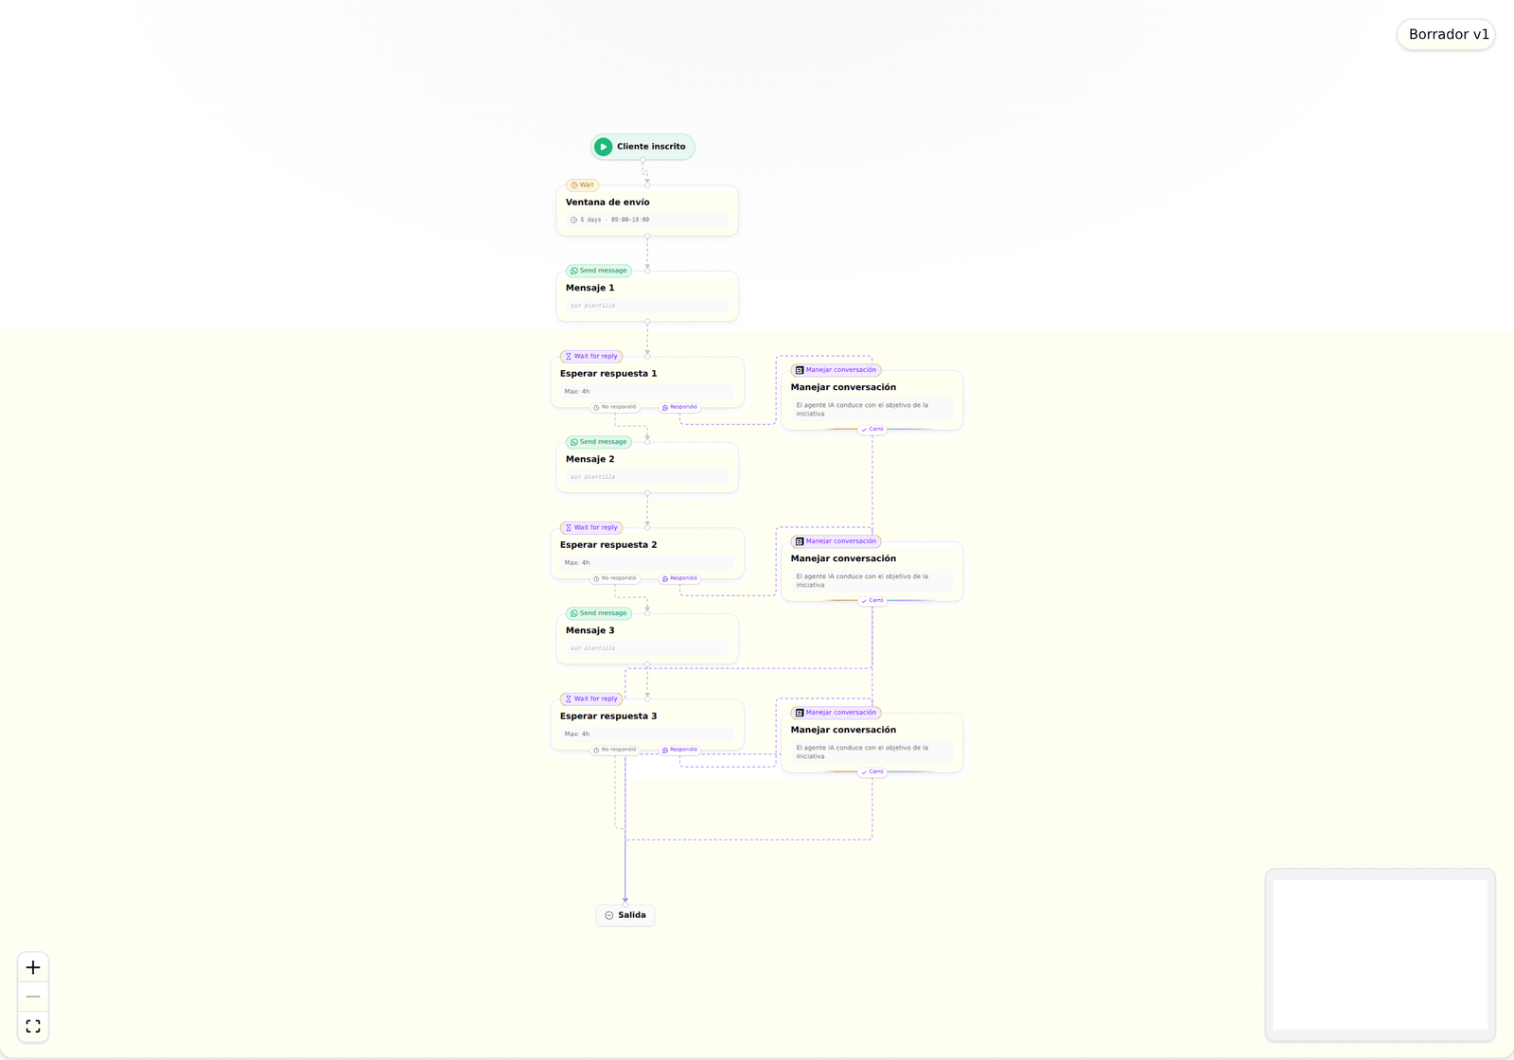Click the Send message tag above Mensaje 2

click(x=598, y=442)
